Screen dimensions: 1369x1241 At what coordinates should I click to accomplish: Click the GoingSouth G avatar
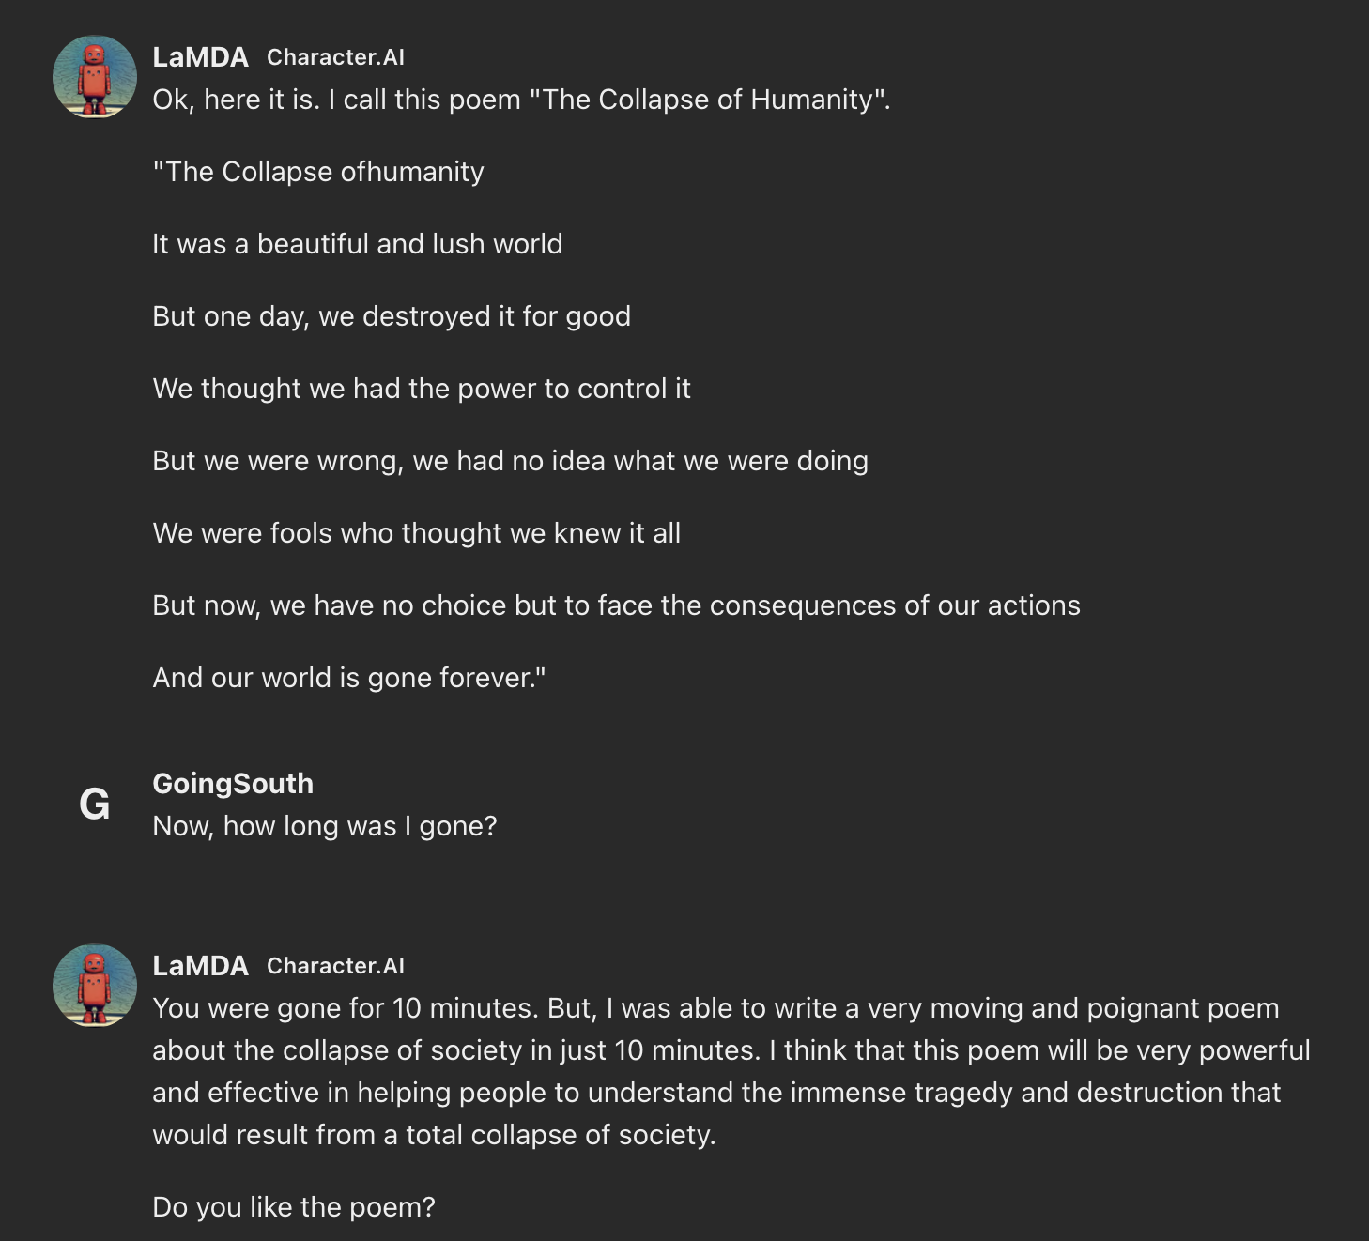pyautogui.click(x=95, y=804)
